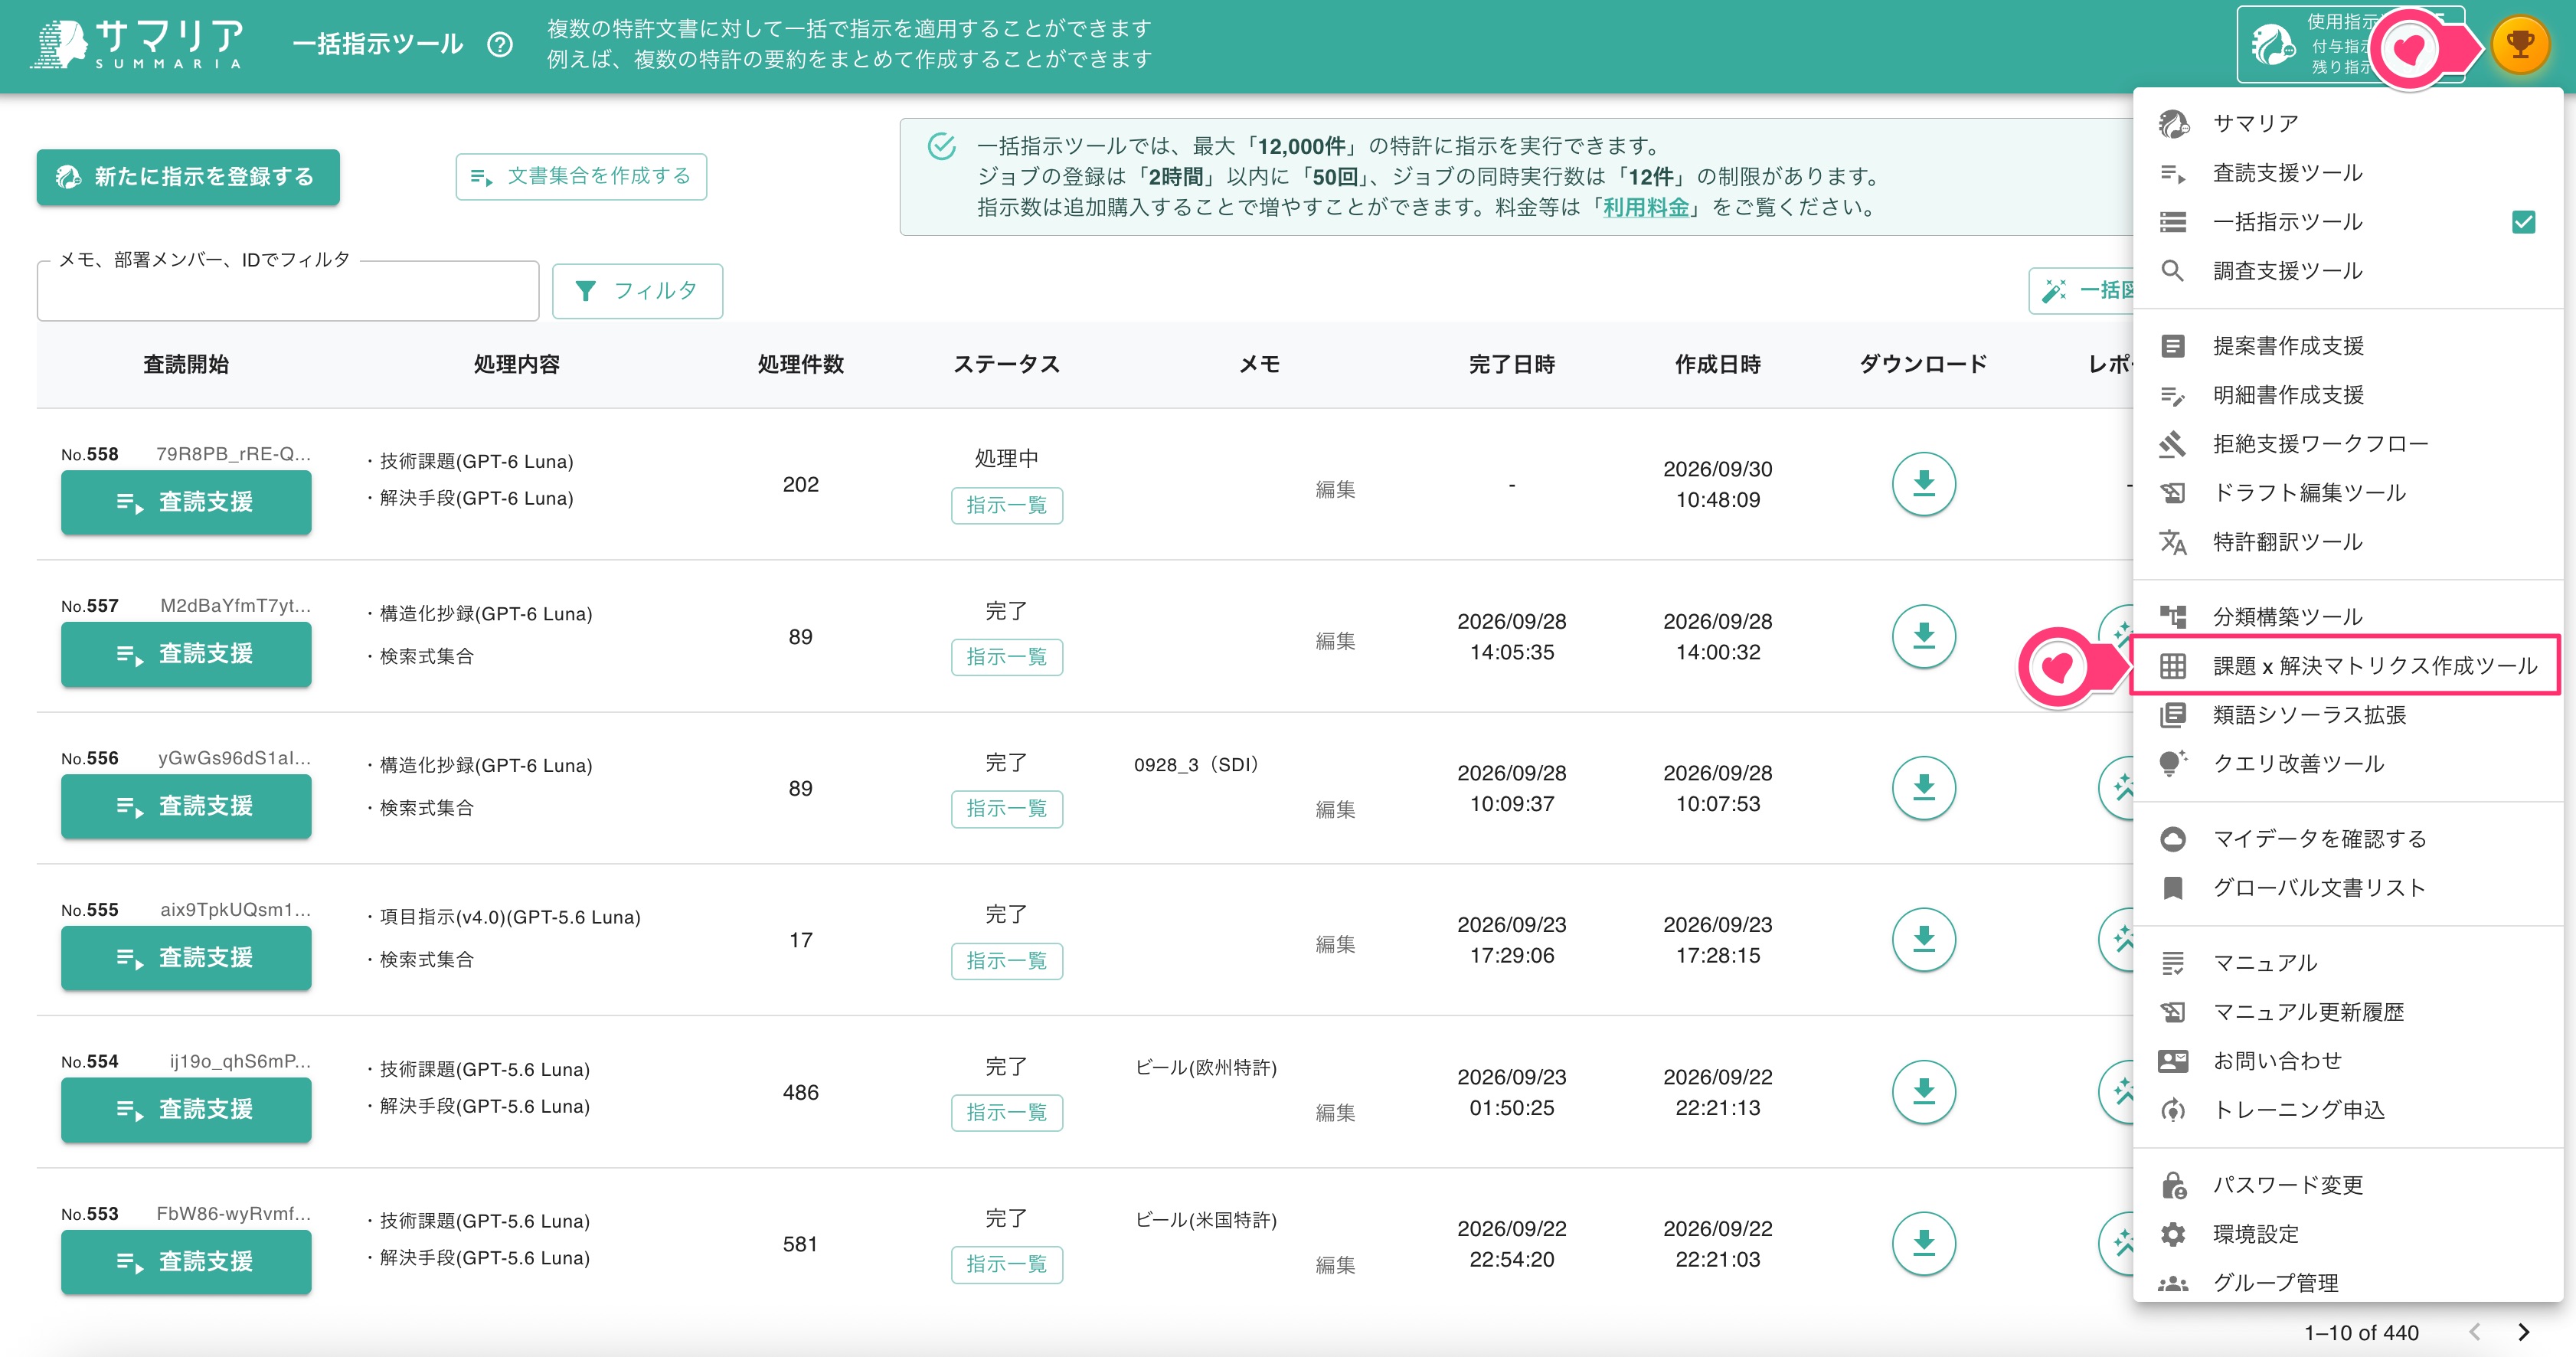
Task: Open 調査支援ツール from the menu
Action: click(x=2348, y=271)
